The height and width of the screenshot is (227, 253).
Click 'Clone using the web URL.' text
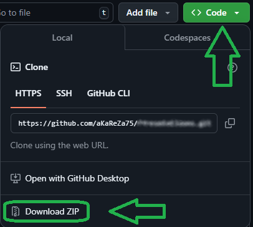click(x=59, y=145)
